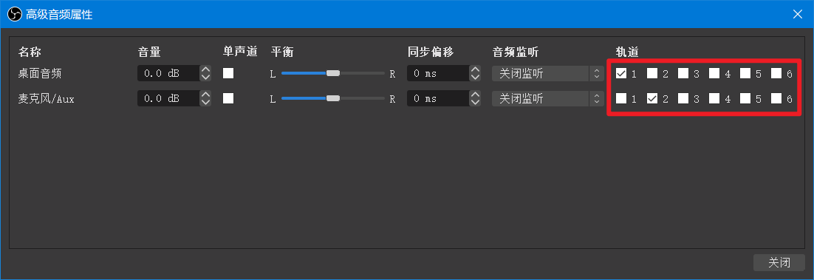Click 桌面音频 balance slider handle
This screenshot has height=280, width=814.
click(332, 73)
